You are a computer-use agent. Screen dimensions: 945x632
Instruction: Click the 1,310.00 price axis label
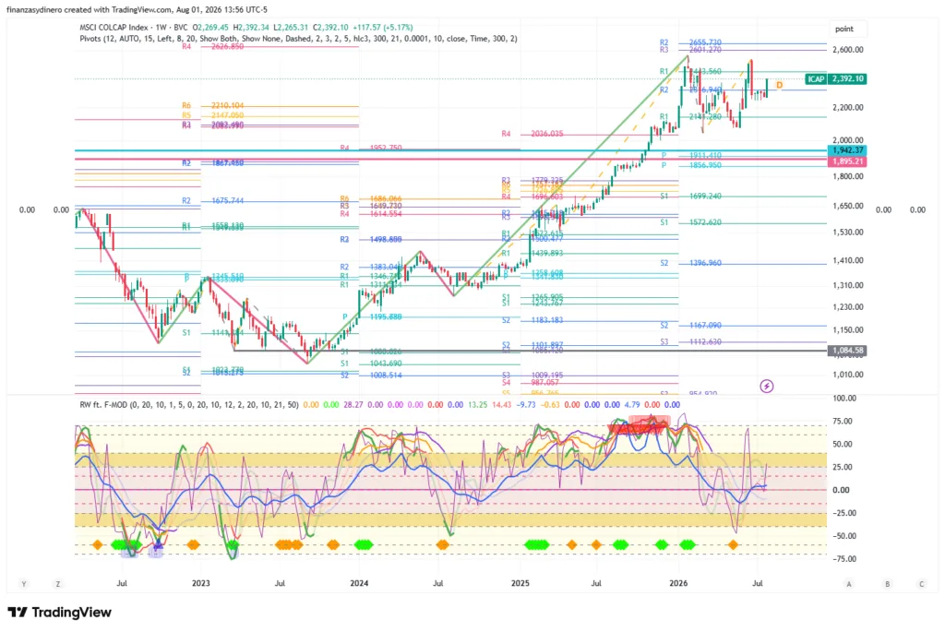click(847, 285)
